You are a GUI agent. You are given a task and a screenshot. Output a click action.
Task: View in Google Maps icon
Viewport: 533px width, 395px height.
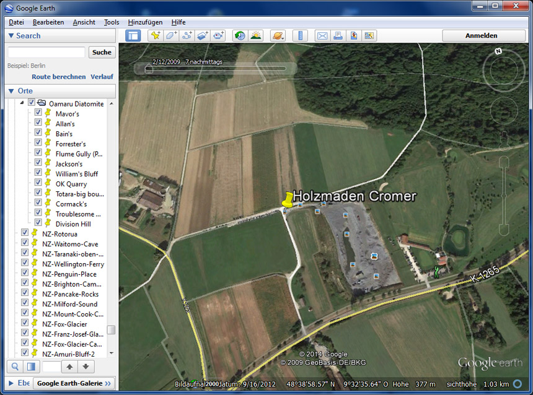point(369,36)
